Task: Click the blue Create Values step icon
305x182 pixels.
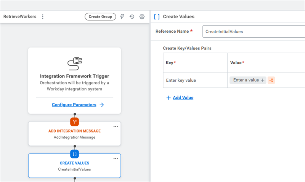Action: 74,154
